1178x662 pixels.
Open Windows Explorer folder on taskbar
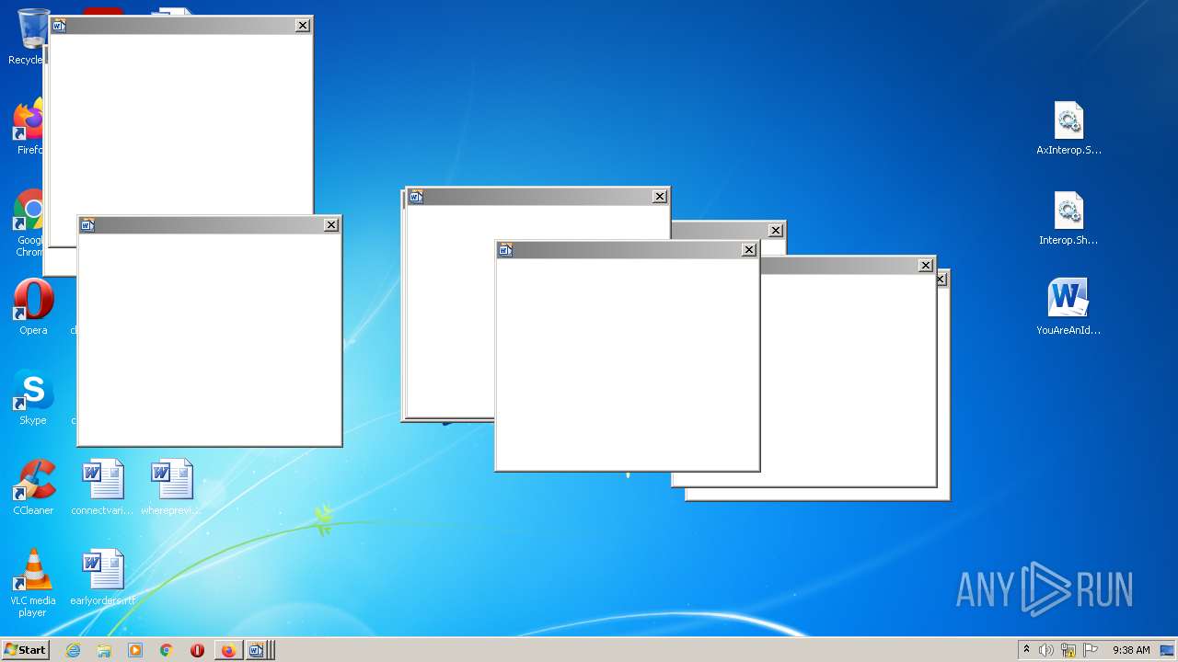104,650
